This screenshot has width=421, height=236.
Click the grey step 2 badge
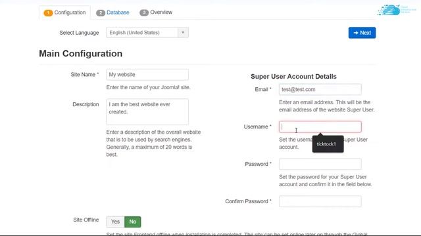[x=101, y=13]
